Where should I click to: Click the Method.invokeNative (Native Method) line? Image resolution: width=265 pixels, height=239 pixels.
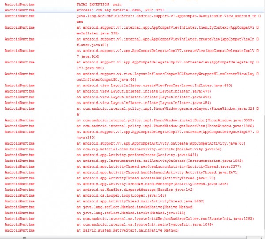[135, 207]
